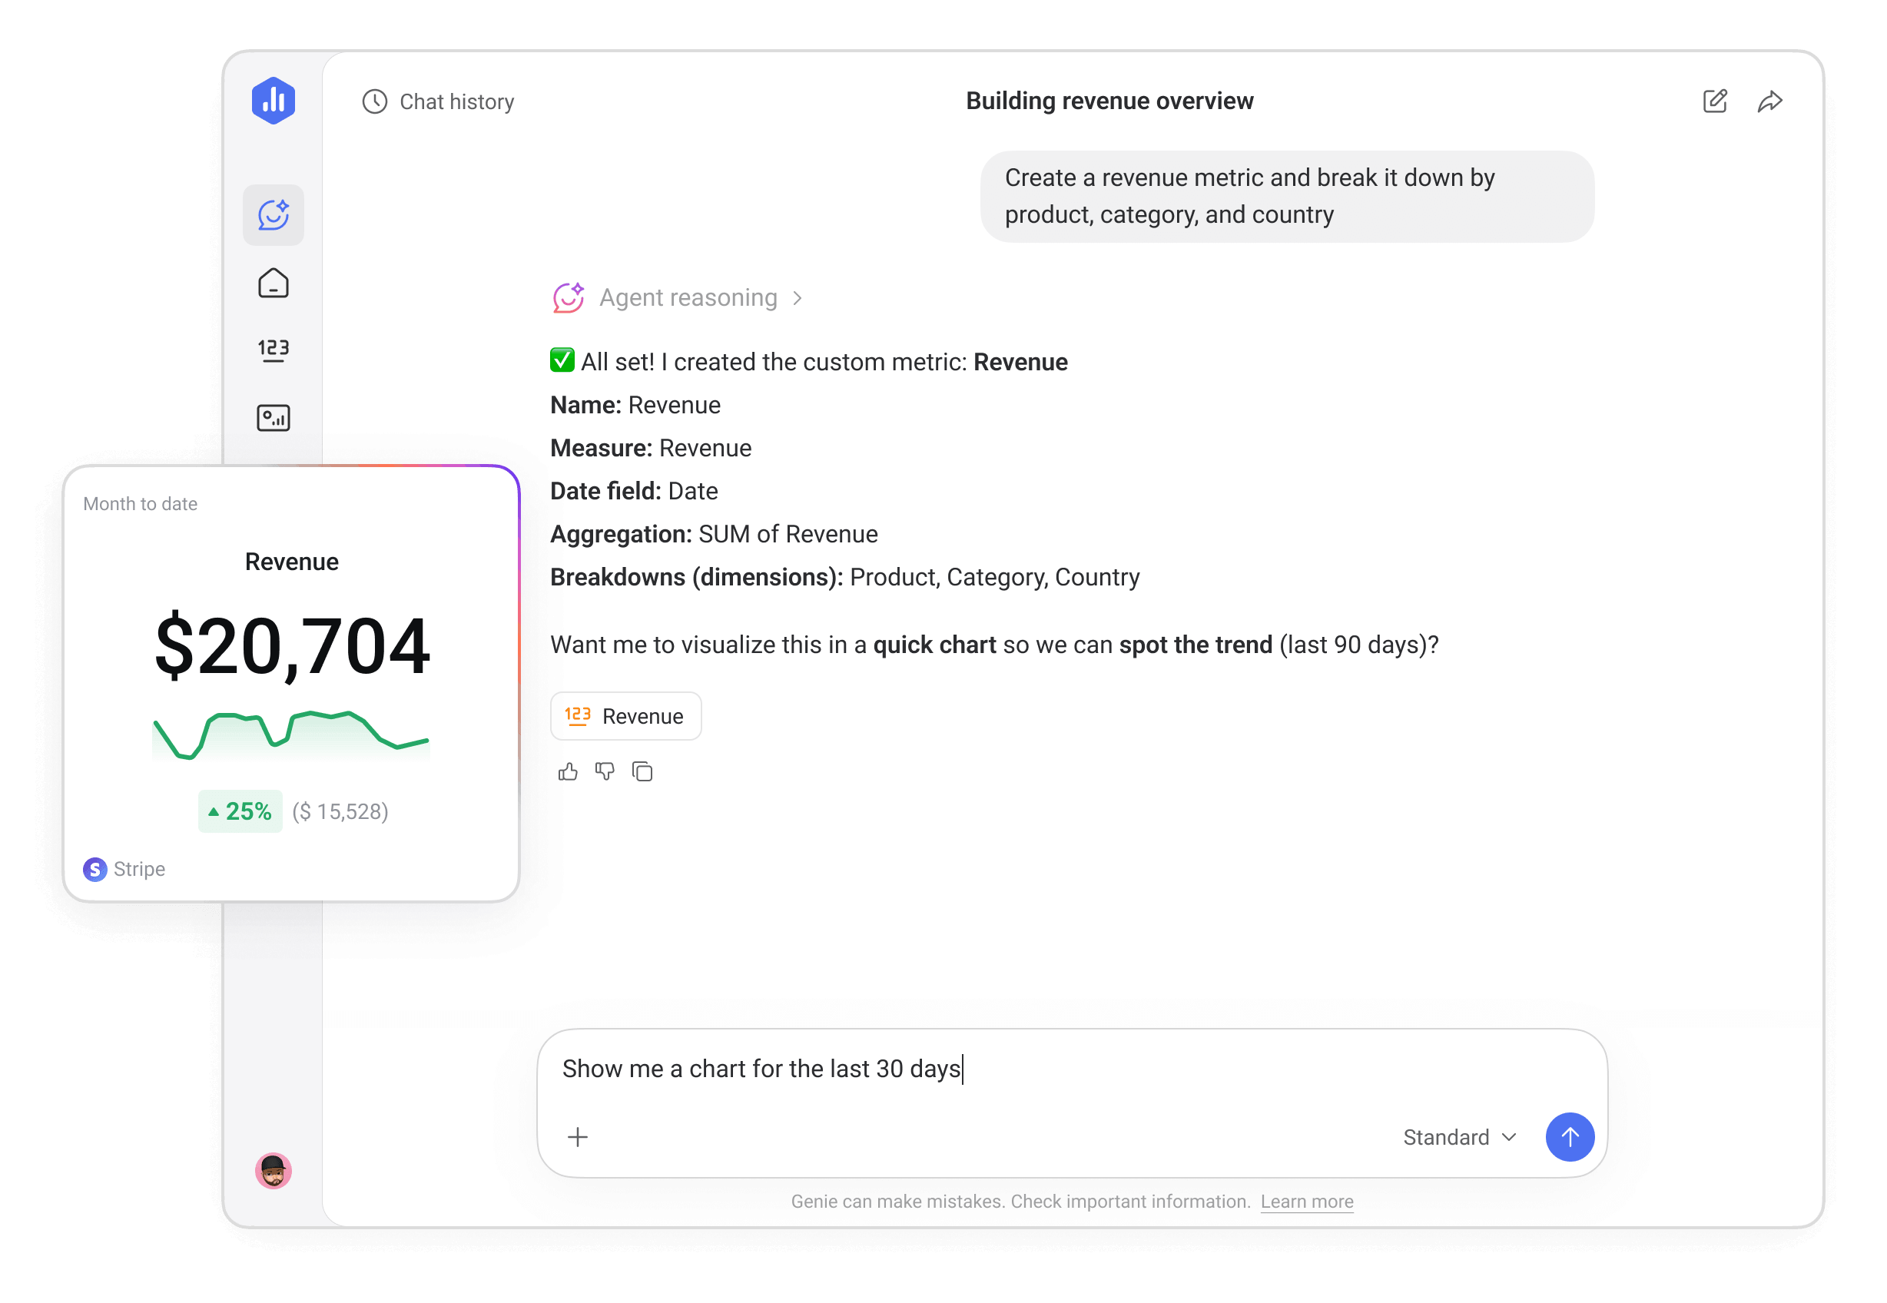The width and height of the screenshot is (1887, 1303).
Task: Open the Metrics (123) section in sidebar
Action: click(273, 350)
